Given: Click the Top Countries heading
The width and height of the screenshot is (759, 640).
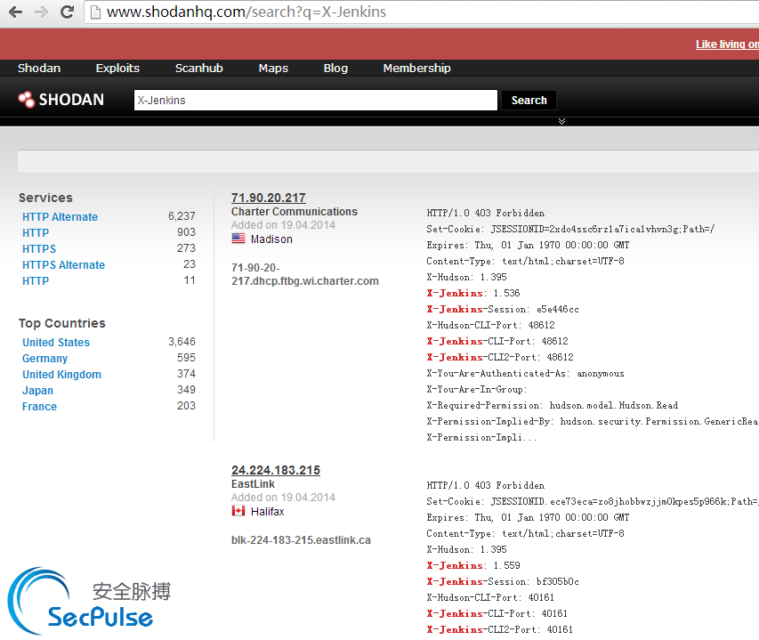Looking at the screenshot, I should [62, 323].
